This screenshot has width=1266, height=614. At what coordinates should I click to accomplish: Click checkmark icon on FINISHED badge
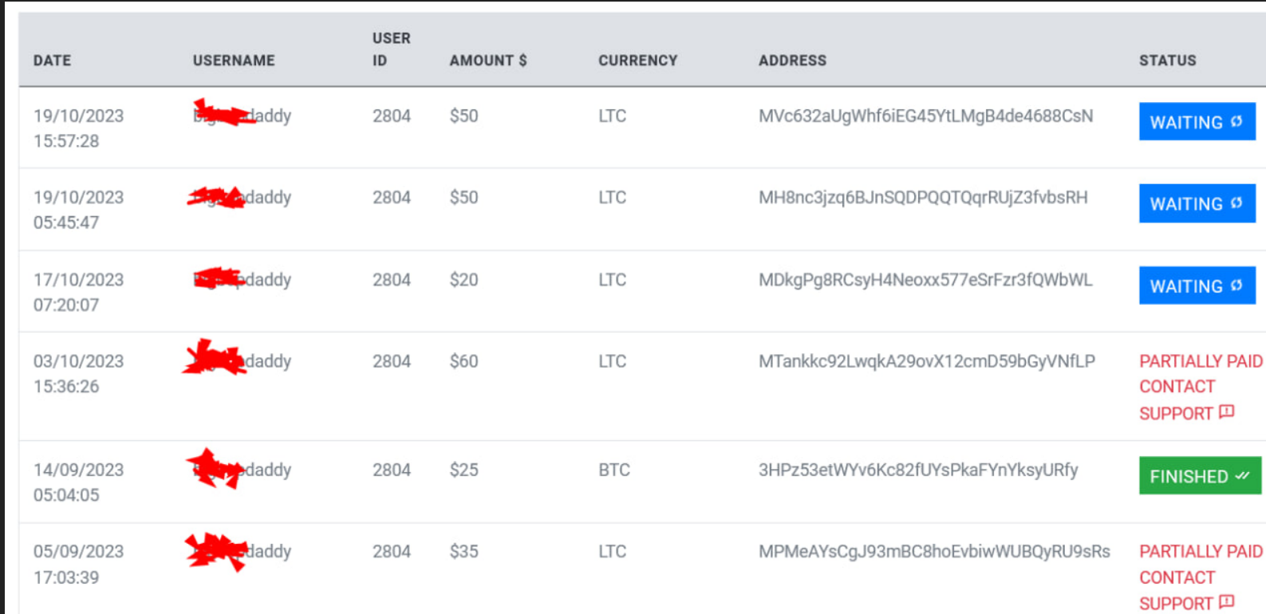point(1242,476)
